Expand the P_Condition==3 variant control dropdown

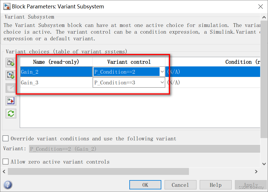(162, 83)
